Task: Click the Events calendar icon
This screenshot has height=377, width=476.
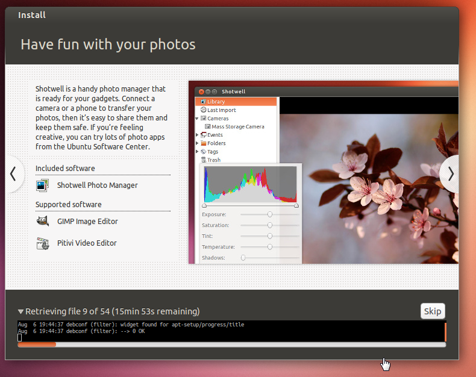Action: pyautogui.click(x=204, y=135)
